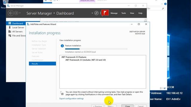Click the help icon in Recycle Bin window
Screen dimensions: 191x107
point(165,4)
